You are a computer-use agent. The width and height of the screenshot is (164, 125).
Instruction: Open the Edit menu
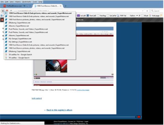point(6,2)
